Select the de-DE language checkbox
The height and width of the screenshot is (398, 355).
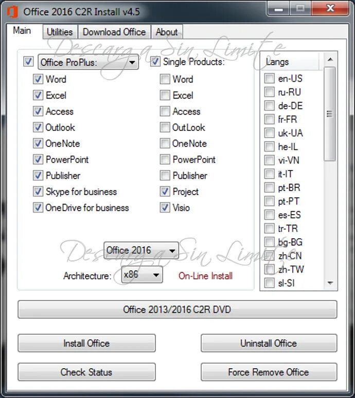coord(269,106)
